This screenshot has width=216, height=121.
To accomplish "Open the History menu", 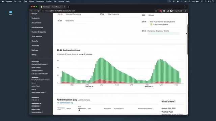I will tap(31, 1).
